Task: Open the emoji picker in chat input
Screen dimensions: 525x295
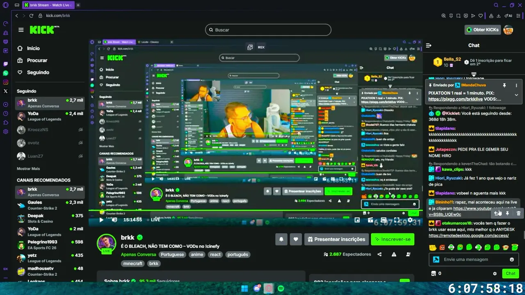Action: [512, 259]
